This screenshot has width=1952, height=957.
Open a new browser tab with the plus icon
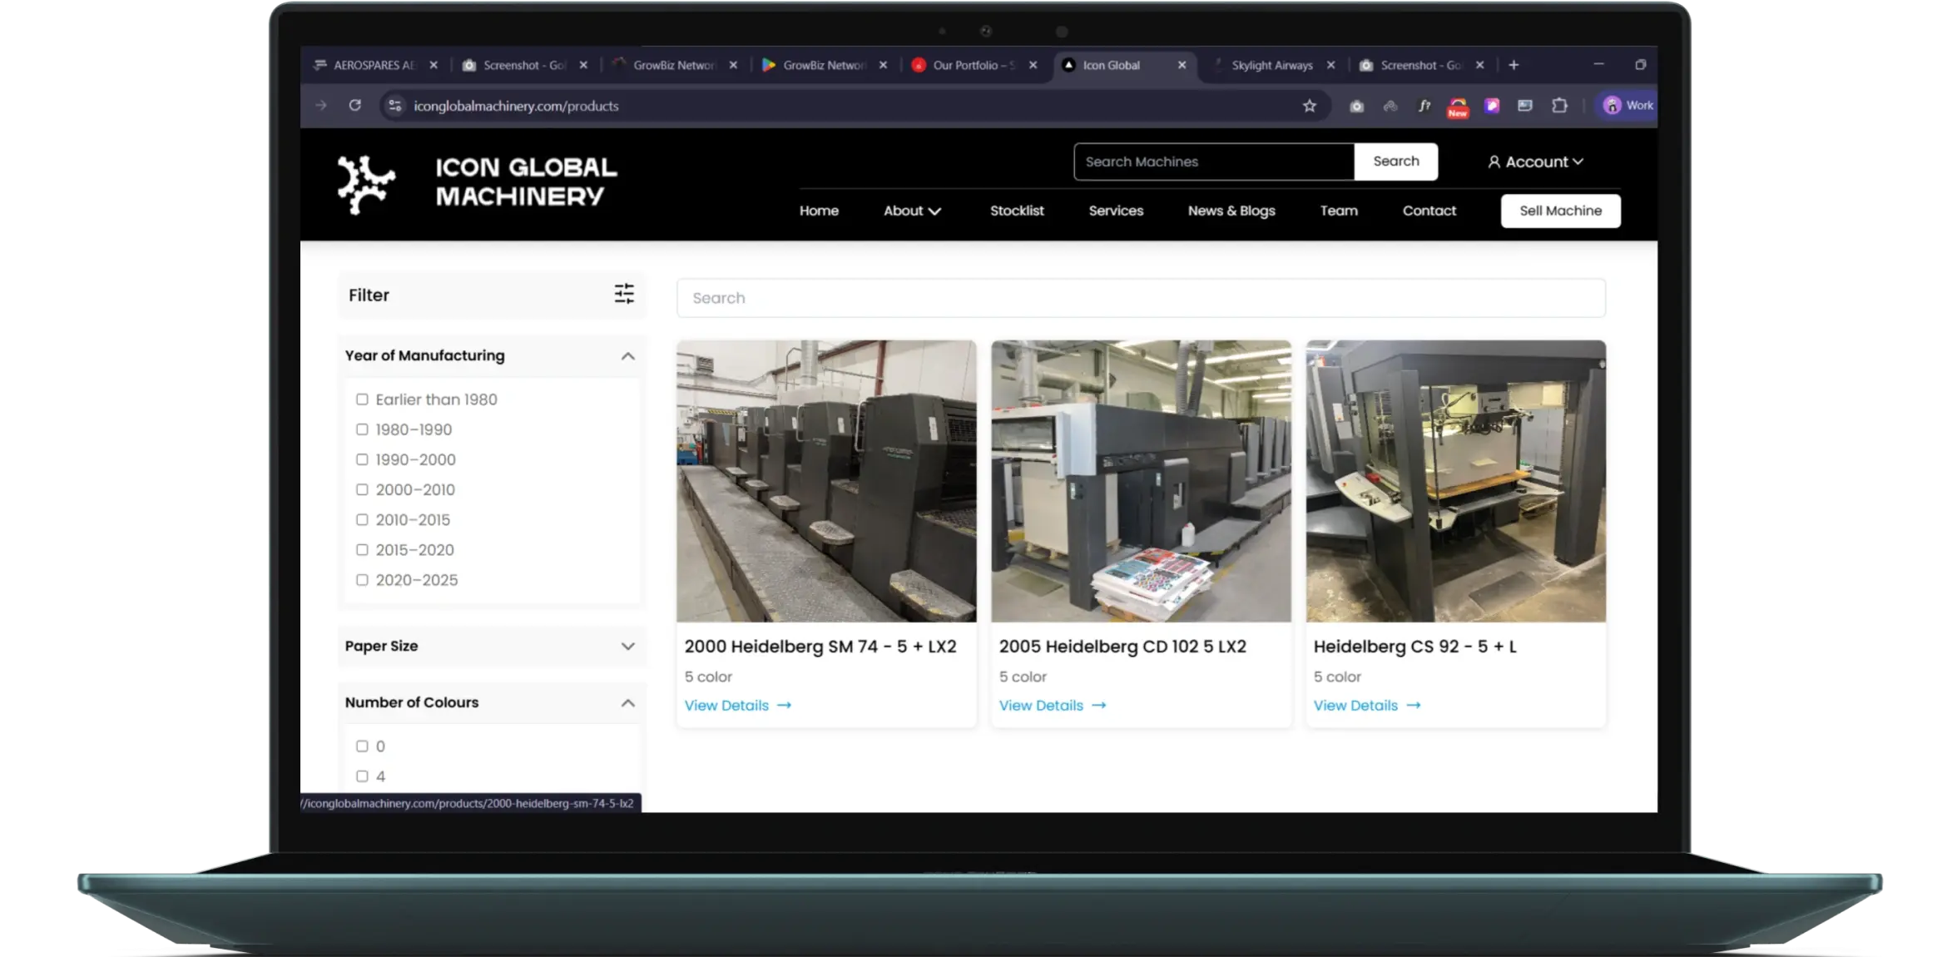[1514, 65]
